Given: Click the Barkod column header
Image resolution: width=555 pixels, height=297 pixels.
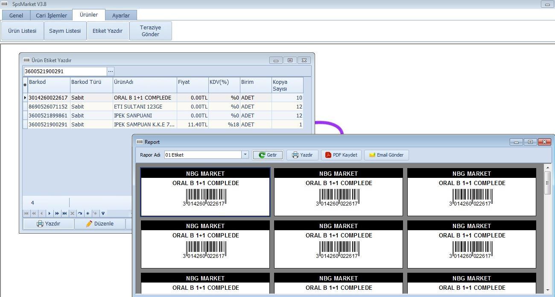Looking at the screenshot, I should 49,85.
